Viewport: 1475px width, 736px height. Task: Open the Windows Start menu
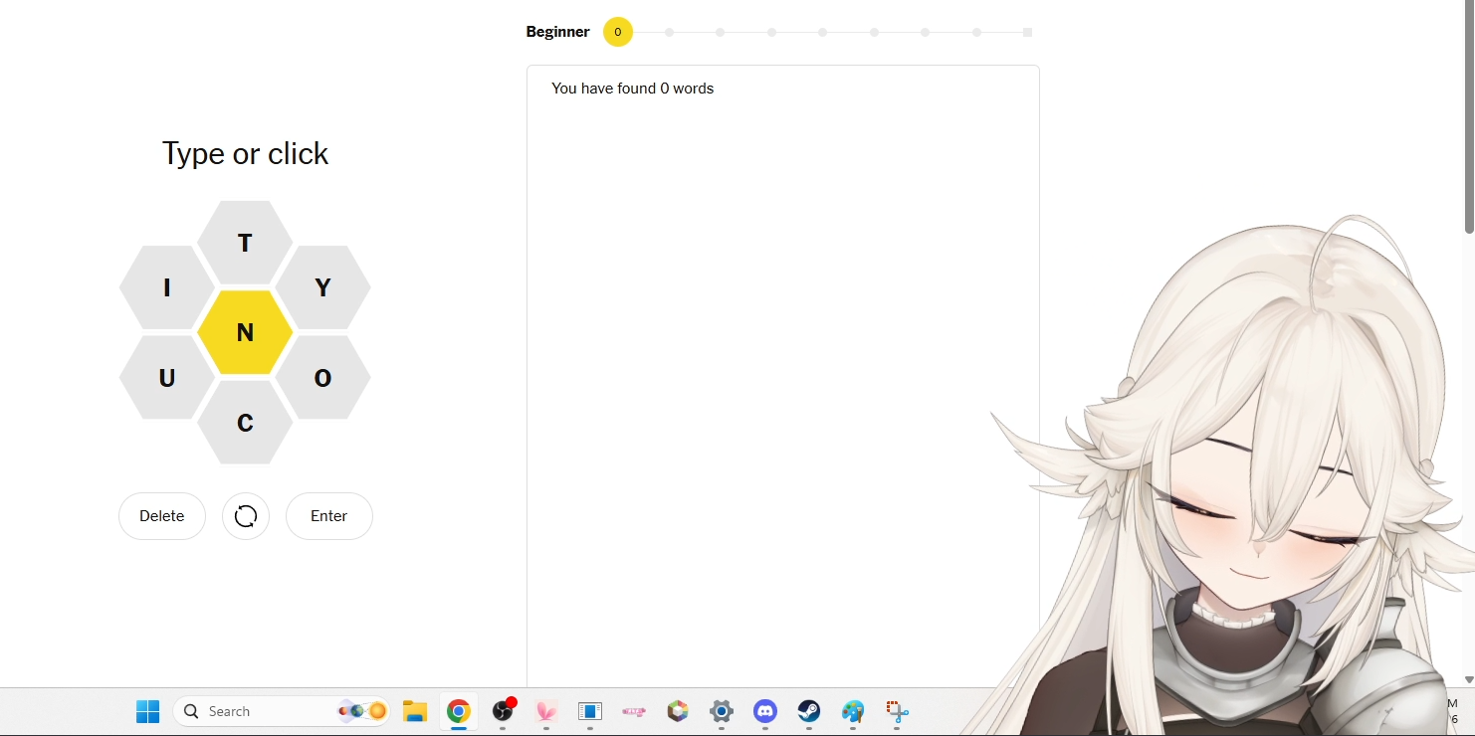[147, 711]
